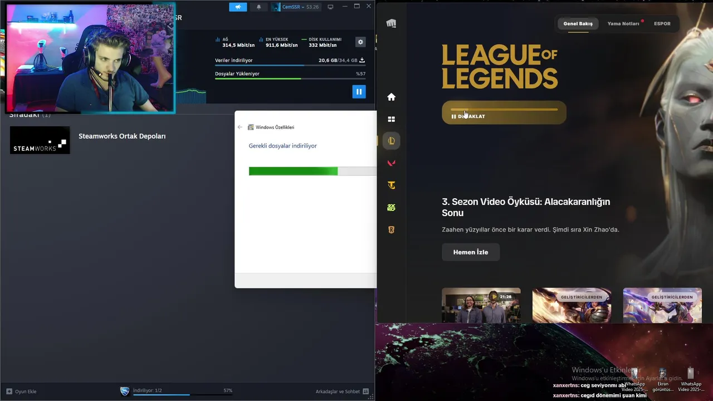Click the $3.26 wallet balance
The width and height of the screenshot is (713, 401).
click(x=312, y=7)
